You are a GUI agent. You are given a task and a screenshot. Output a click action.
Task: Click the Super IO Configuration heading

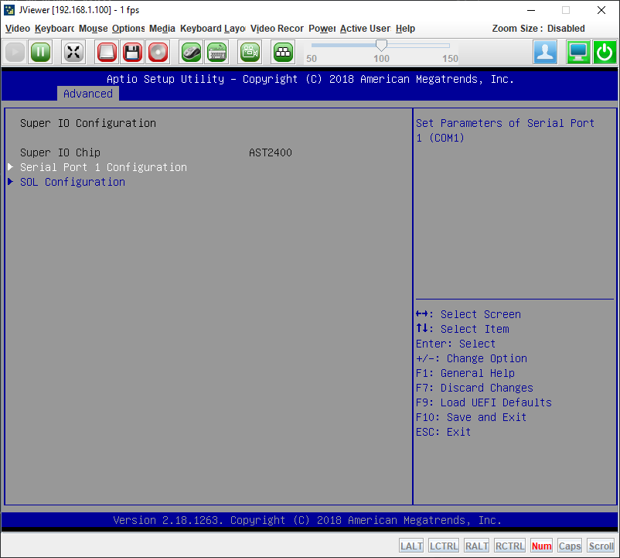click(88, 123)
